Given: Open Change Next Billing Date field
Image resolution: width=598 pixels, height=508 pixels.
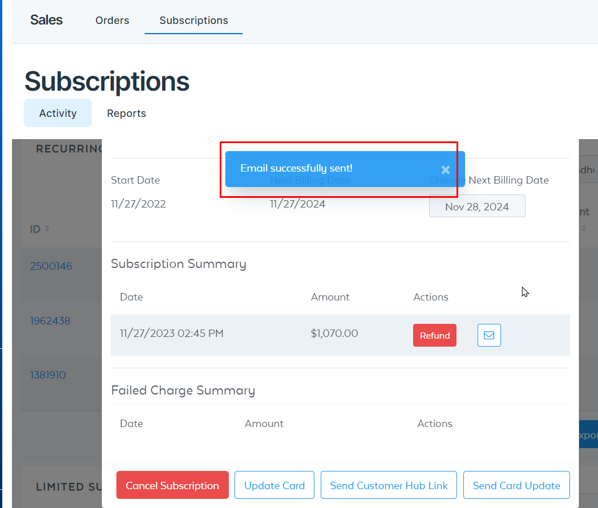Looking at the screenshot, I should coord(476,206).
